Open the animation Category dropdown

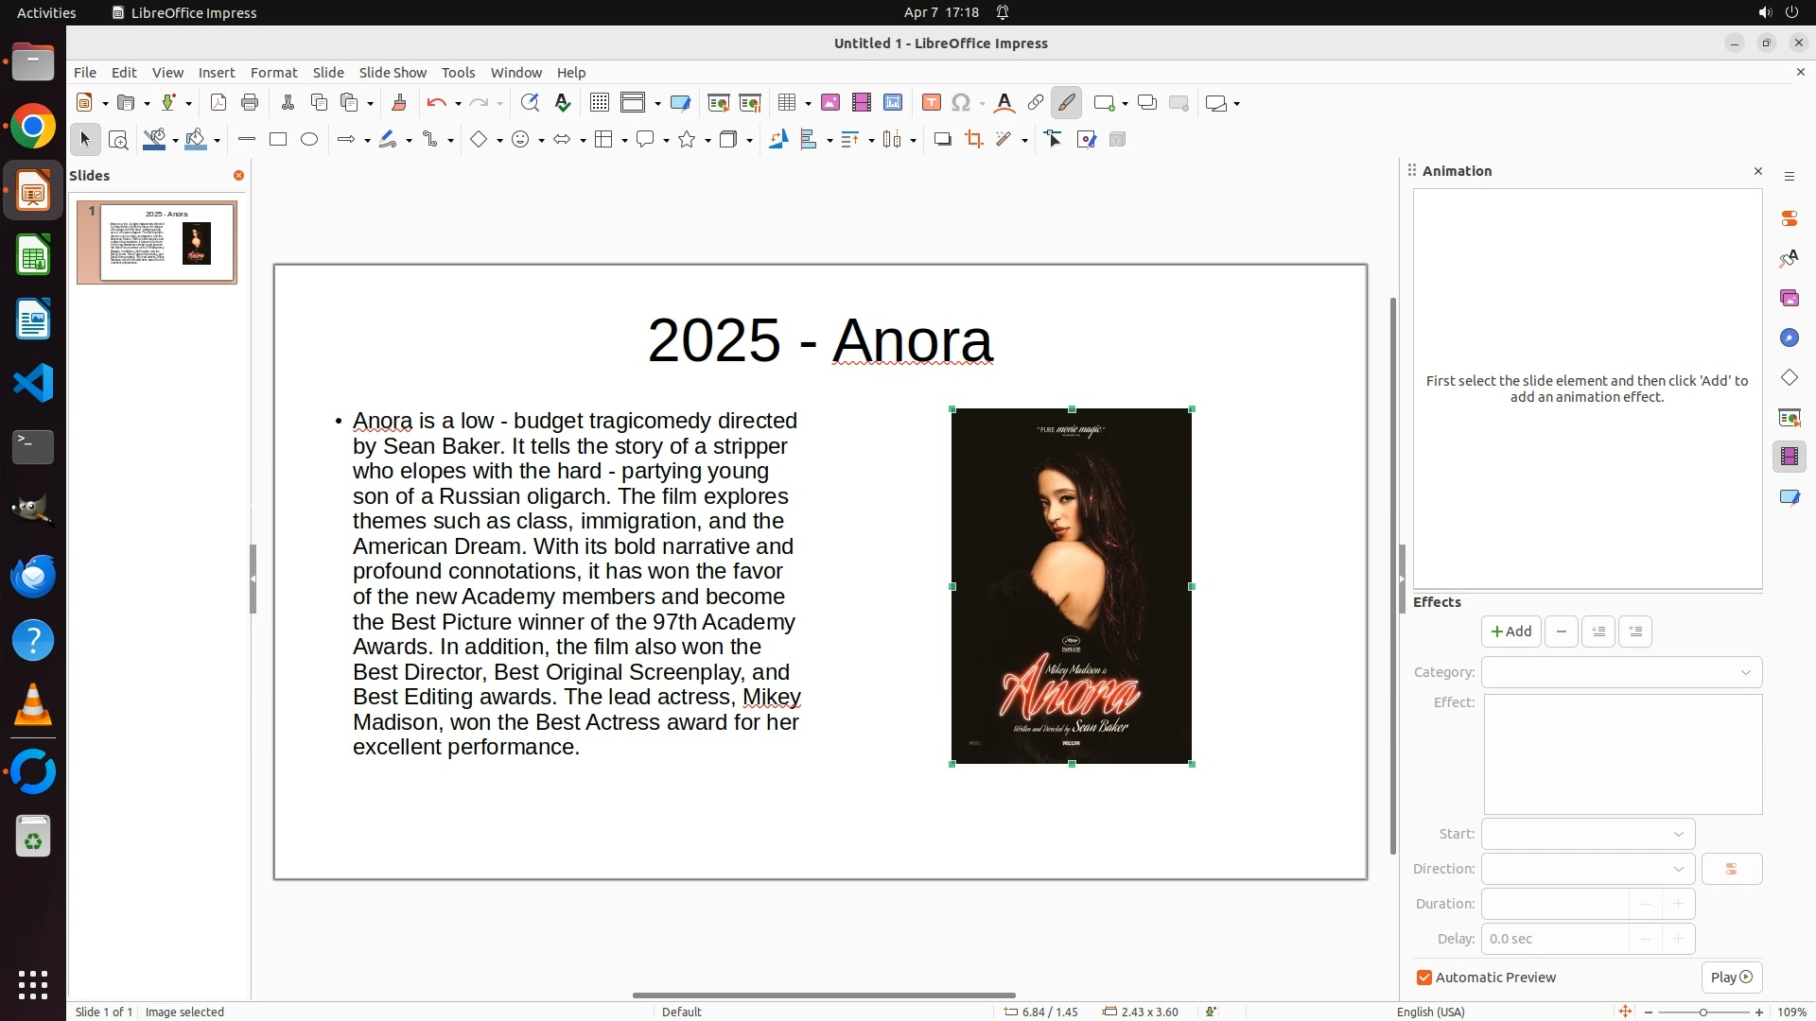tap(1621, 672)
